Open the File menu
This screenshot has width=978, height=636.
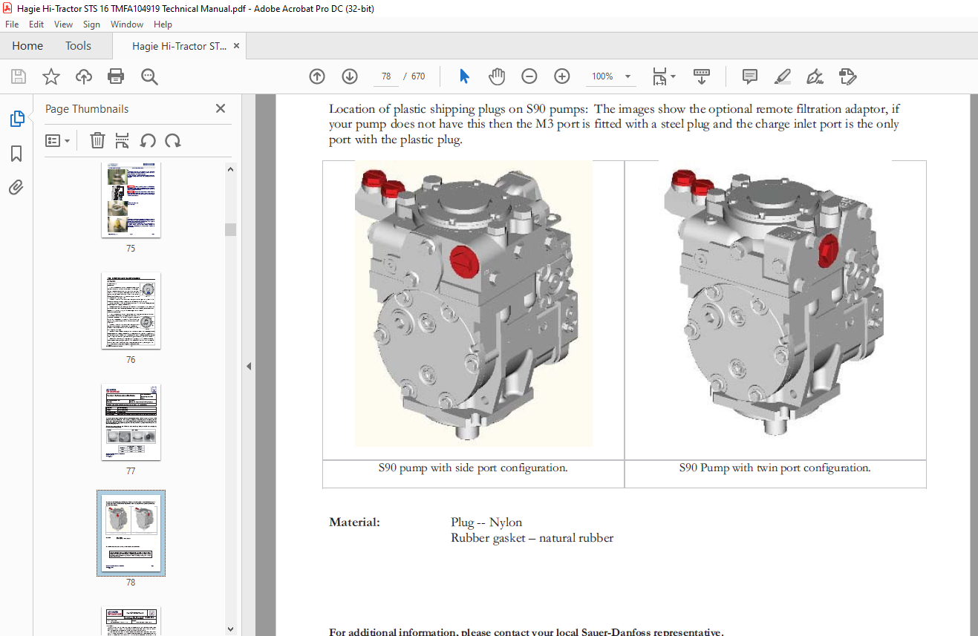(12, 24)
